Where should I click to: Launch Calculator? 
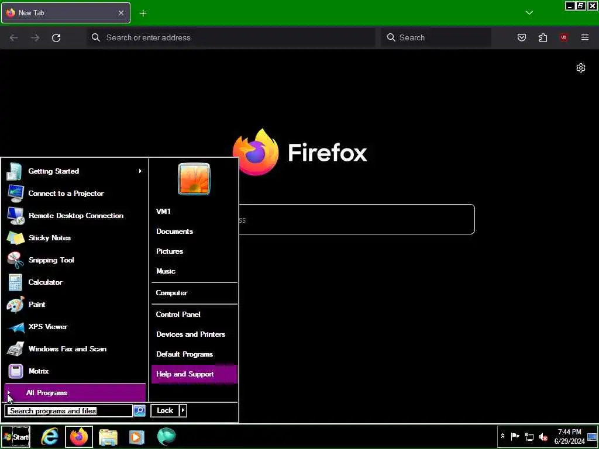click(75, 282)
